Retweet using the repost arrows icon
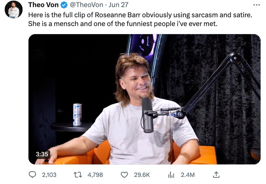 (x=78, y=175)
